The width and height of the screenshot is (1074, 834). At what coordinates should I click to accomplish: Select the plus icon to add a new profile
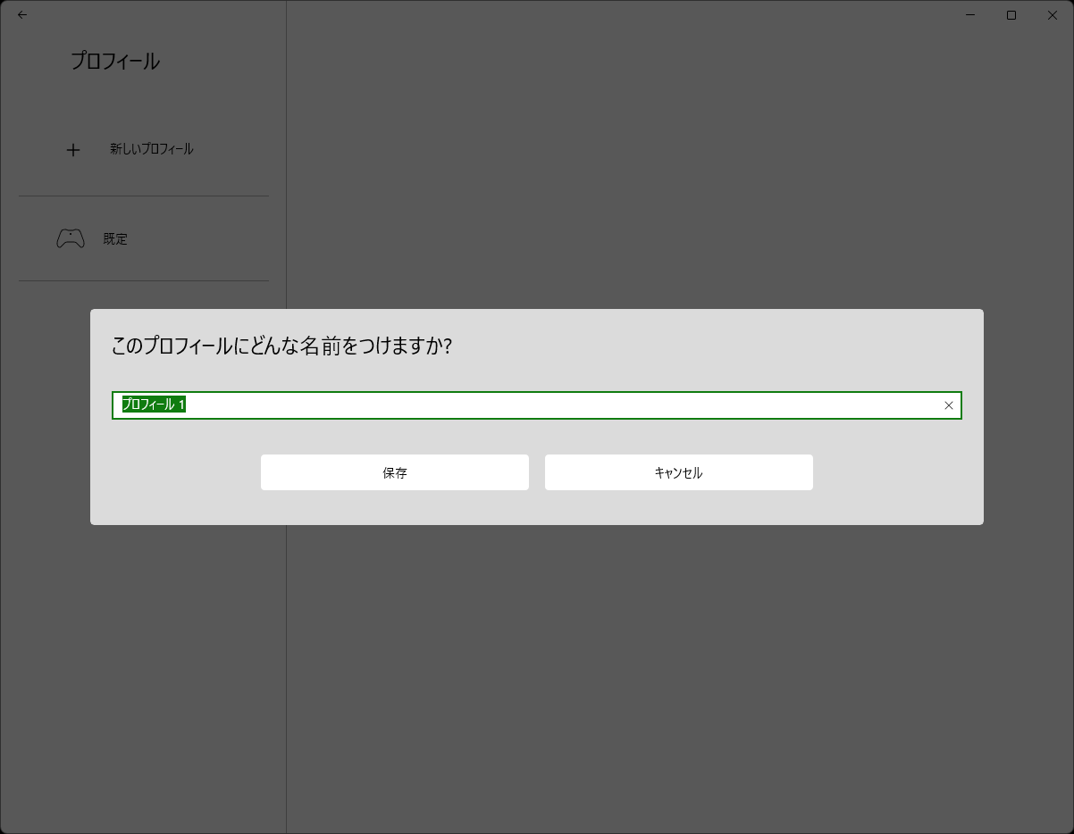tap(72, 149)
